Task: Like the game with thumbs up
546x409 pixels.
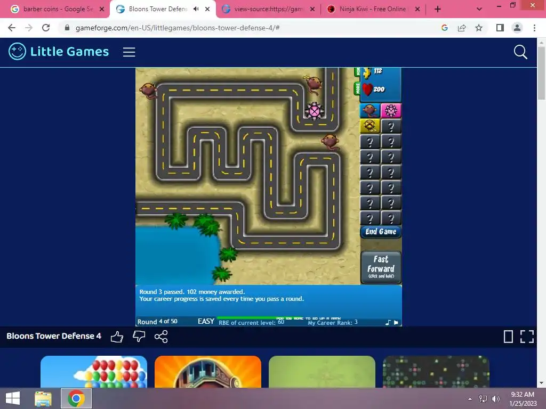Action: pyautogui.click(x=117, y=337)
